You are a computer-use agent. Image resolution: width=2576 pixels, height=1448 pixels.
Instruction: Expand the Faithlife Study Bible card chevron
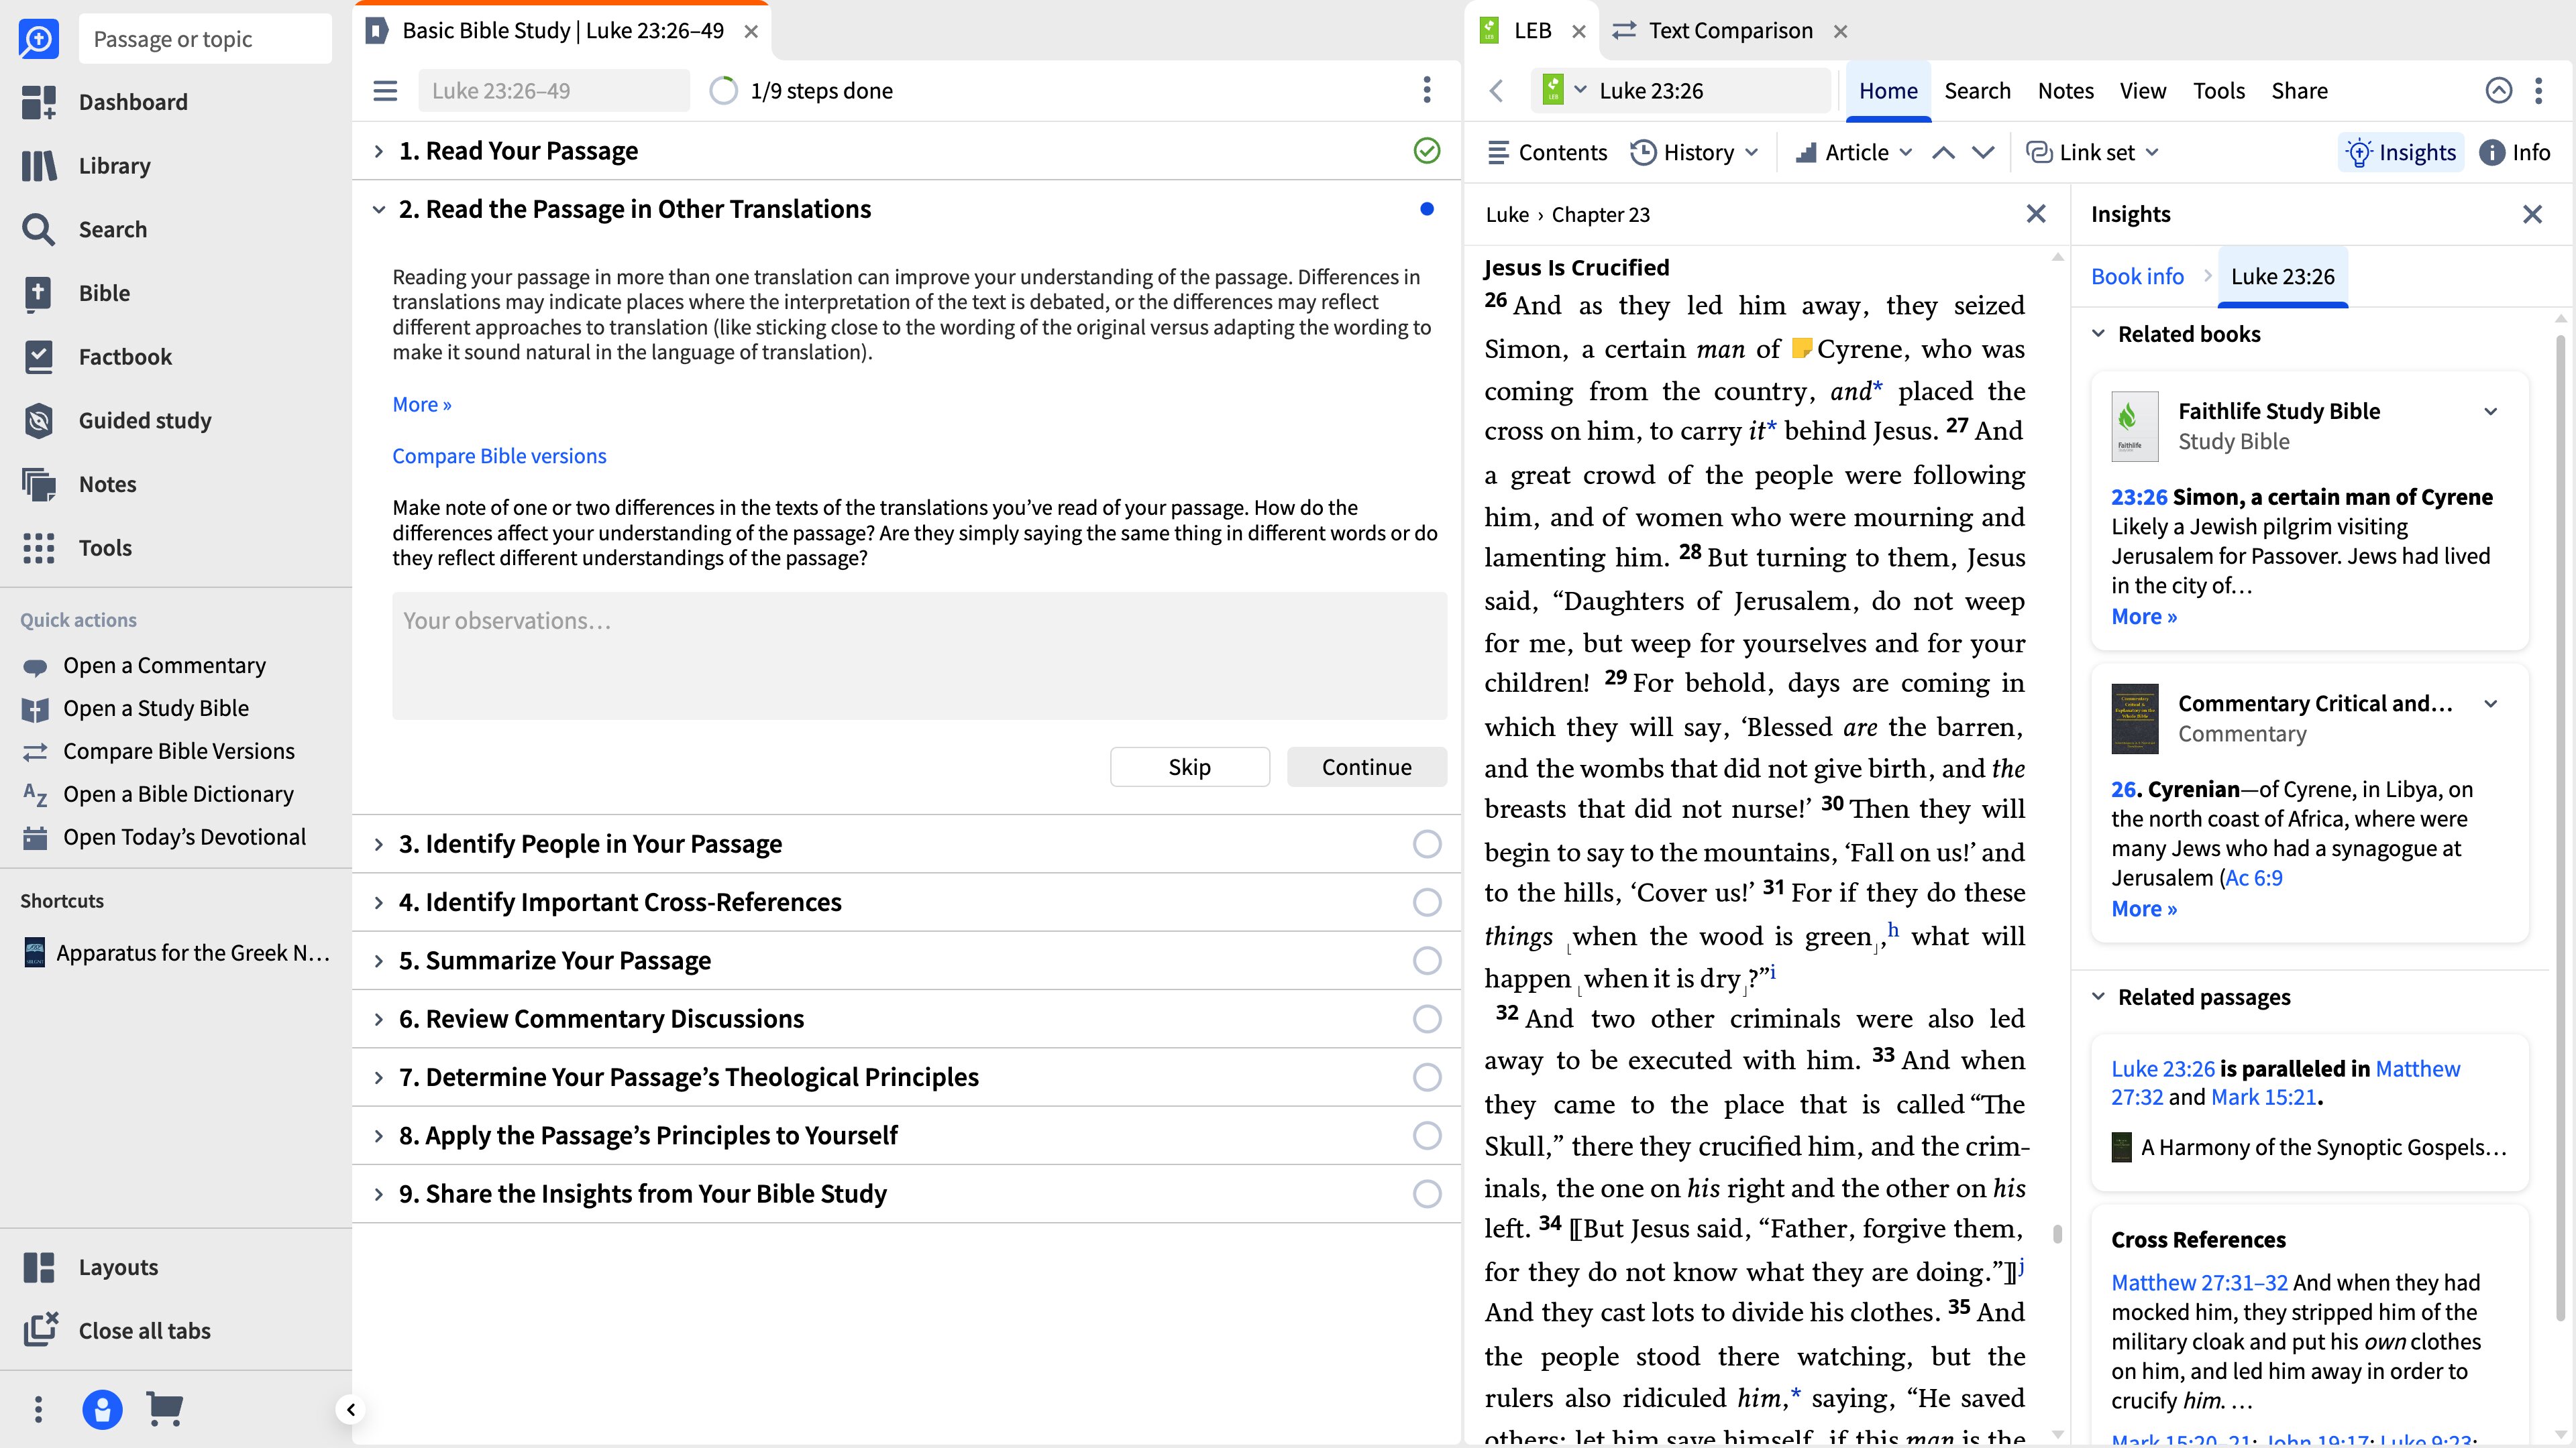tap(2491, 412)
